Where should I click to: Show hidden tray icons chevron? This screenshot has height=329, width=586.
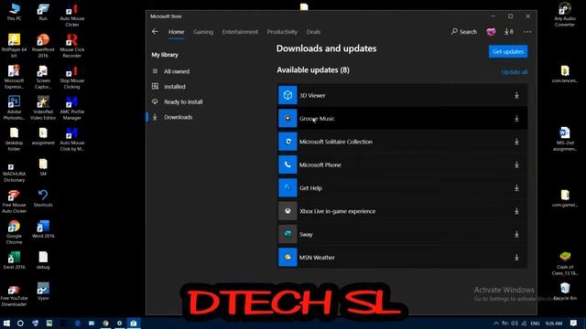(x=496, y=324)
